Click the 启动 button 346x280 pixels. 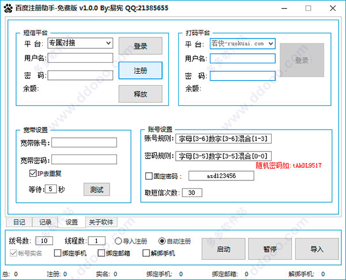pyautogui.click(x=223, y=249)
